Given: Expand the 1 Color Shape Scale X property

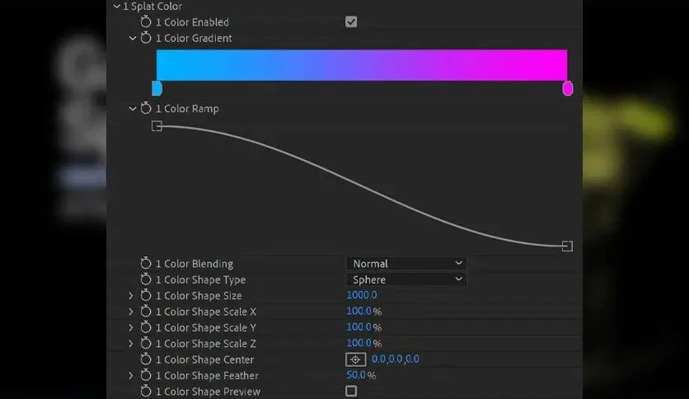Looking at the screenshot, I should (130, 312).
